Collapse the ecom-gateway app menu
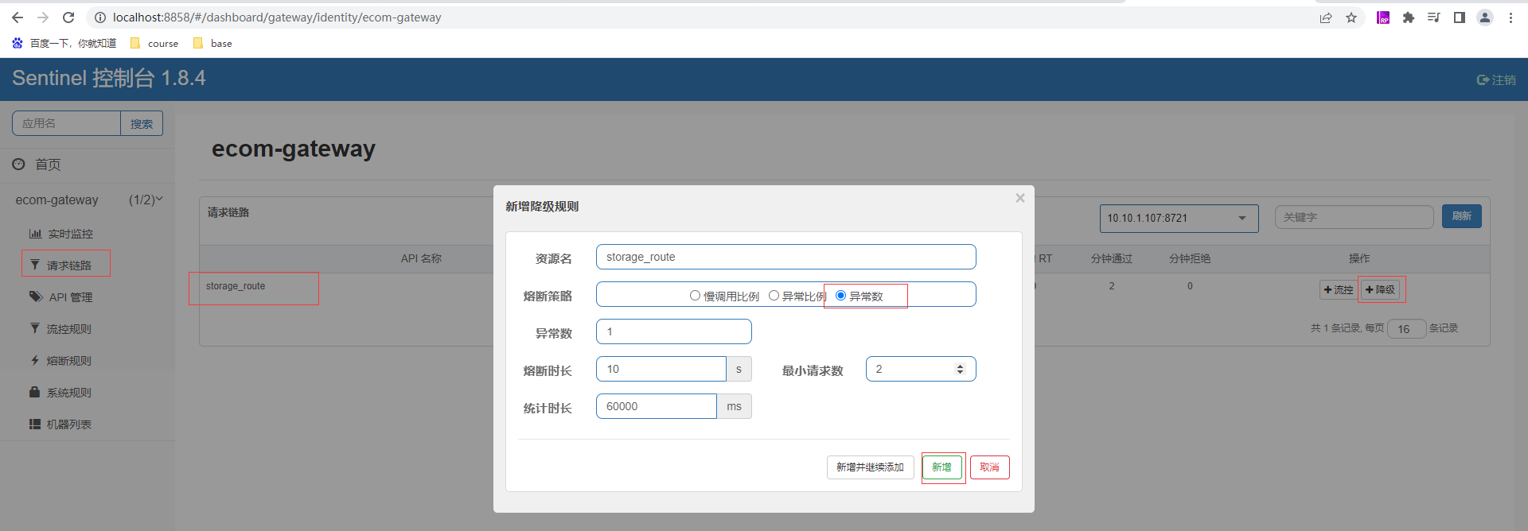The image size is (1528, 531). [x=88, y=200]
